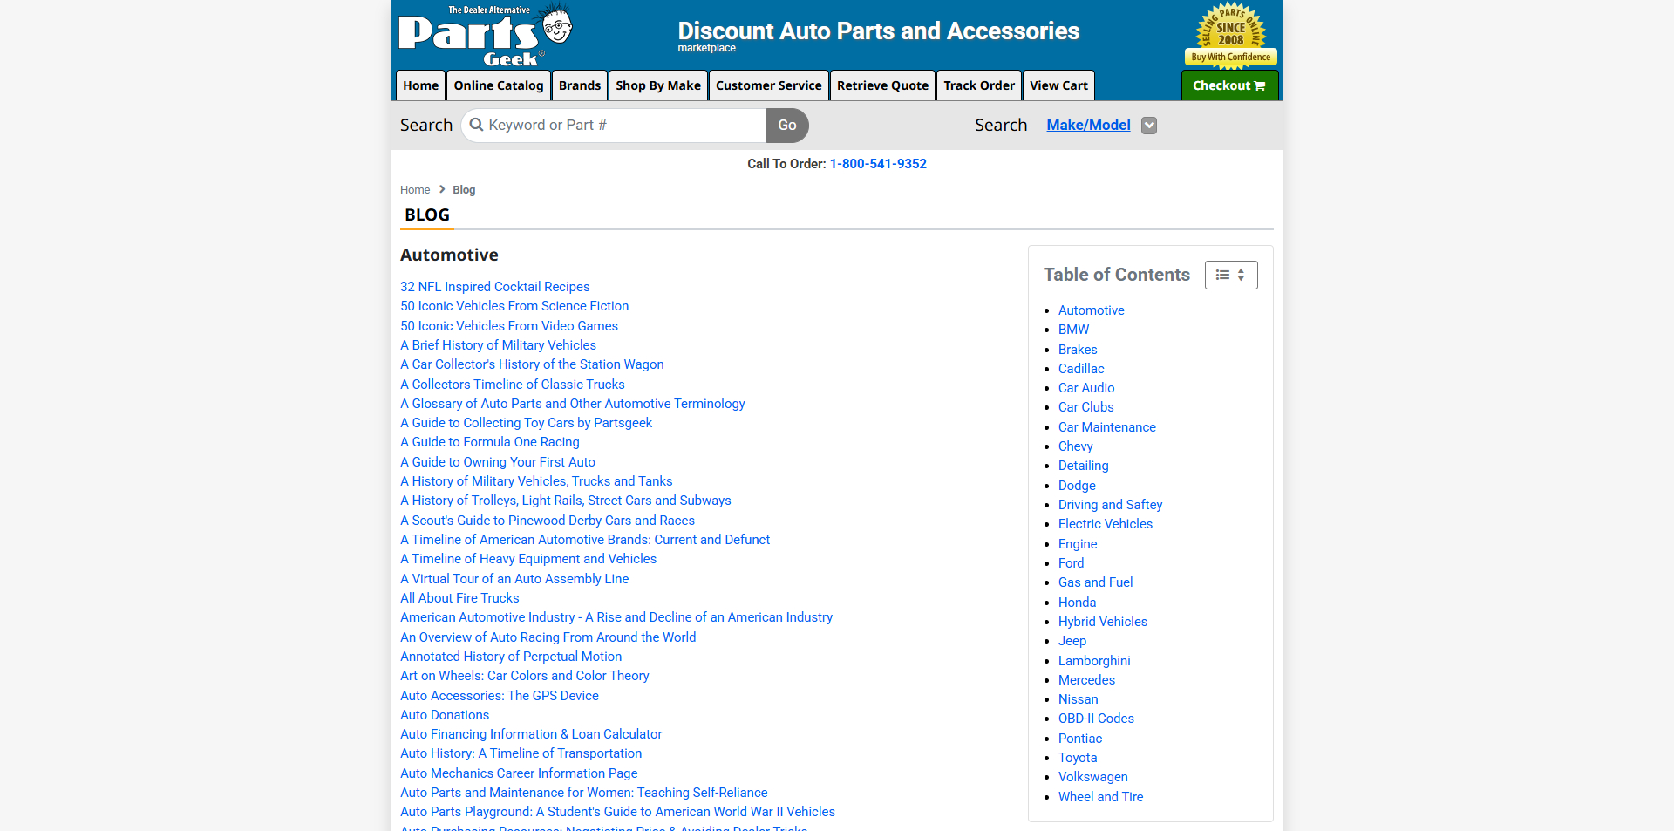Open the Customer Service tab

769,85
